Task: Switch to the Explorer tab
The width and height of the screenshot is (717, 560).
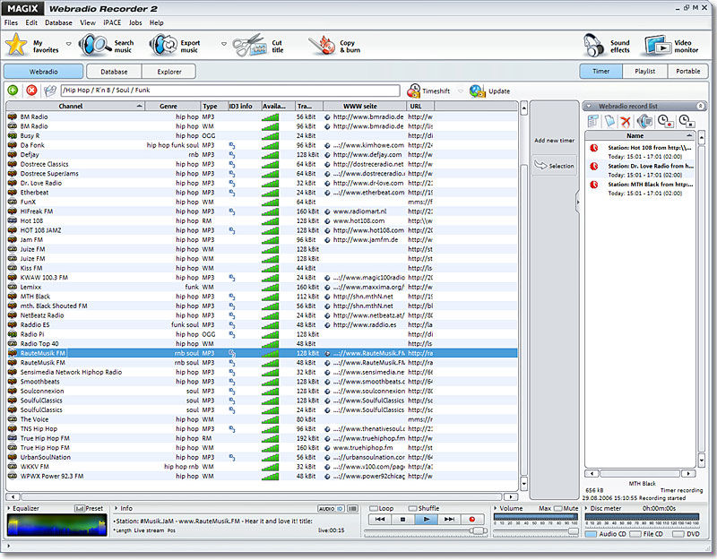Action: (169, 72)
